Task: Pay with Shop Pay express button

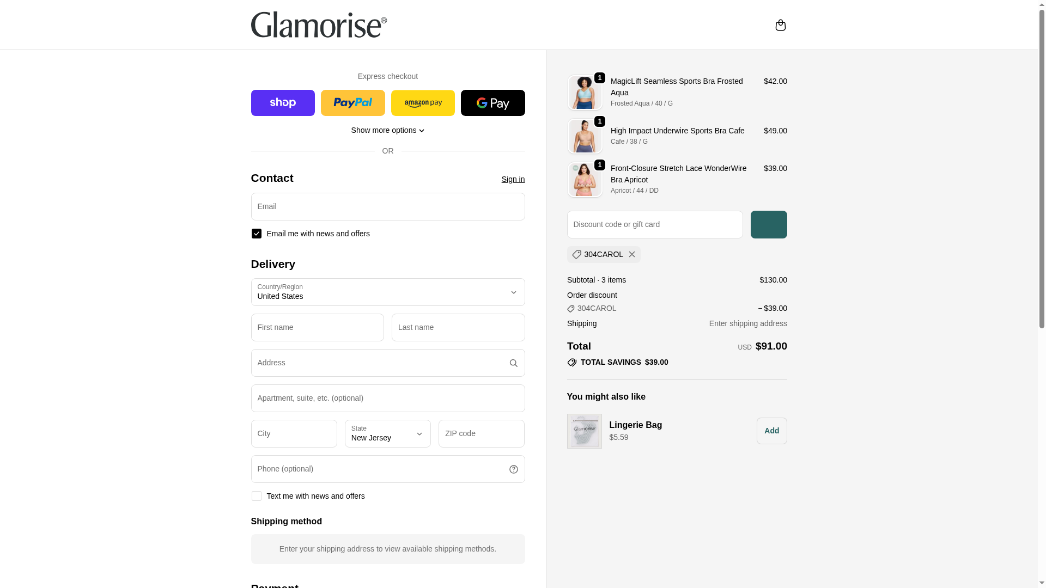Action: click(x=283, y=103)
